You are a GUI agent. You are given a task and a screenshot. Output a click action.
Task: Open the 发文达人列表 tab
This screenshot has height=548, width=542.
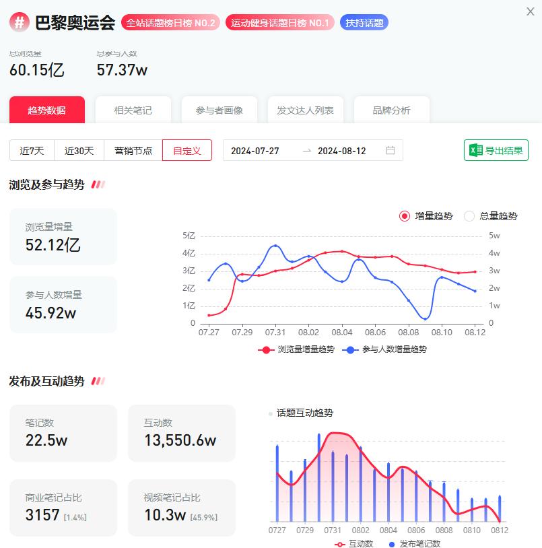306,110
